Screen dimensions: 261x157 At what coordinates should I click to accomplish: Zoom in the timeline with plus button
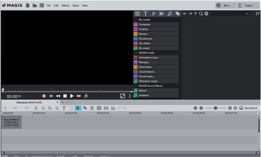point(230,108)
